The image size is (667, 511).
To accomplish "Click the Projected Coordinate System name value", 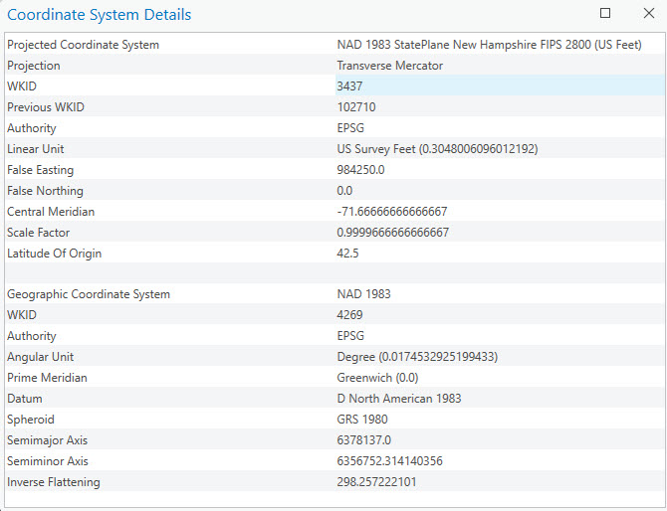I will pos(489,45).
